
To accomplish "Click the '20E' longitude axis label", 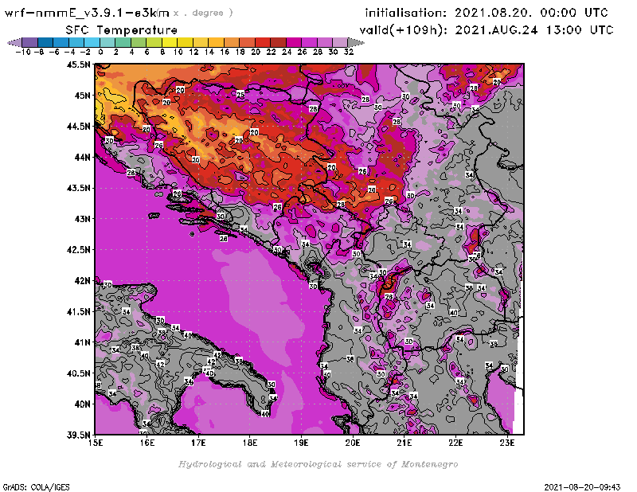I will click(x=353, y=443).
